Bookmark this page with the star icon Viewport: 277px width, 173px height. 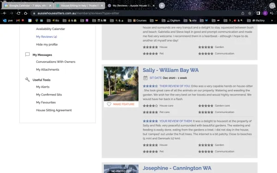250,13
